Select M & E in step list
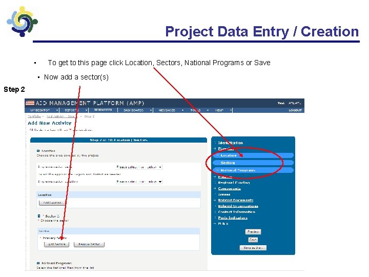Image resolution: width=369 pixels, height=277 pixels. click(223, 224)
